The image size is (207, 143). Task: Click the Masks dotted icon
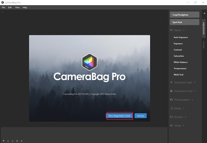tap(171, 108)
